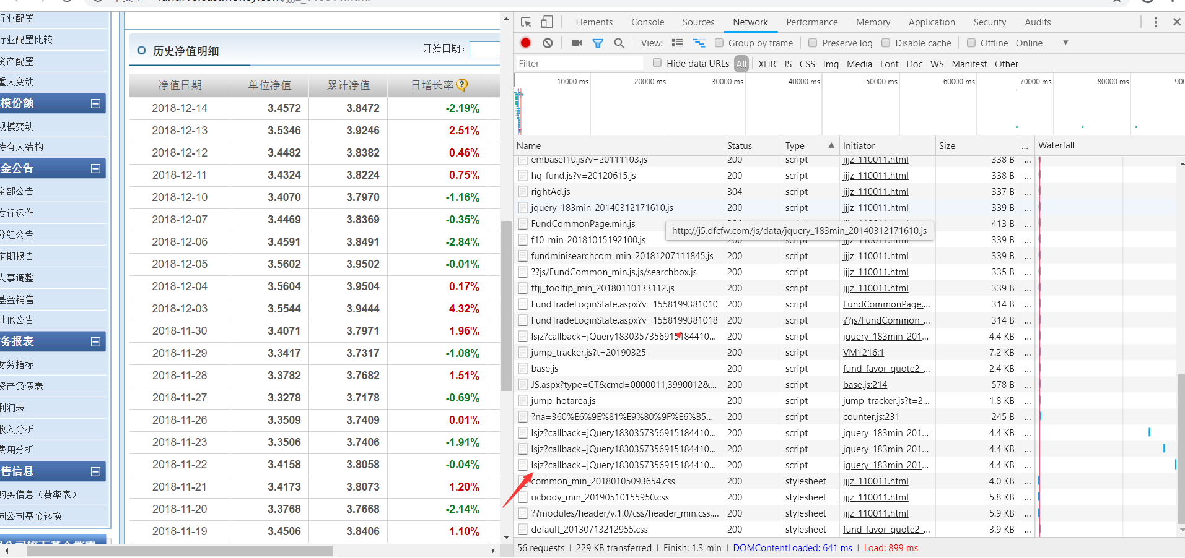Filter requests by CSS type
This screenshot has width=1185, height=558.
coord(807,64)
